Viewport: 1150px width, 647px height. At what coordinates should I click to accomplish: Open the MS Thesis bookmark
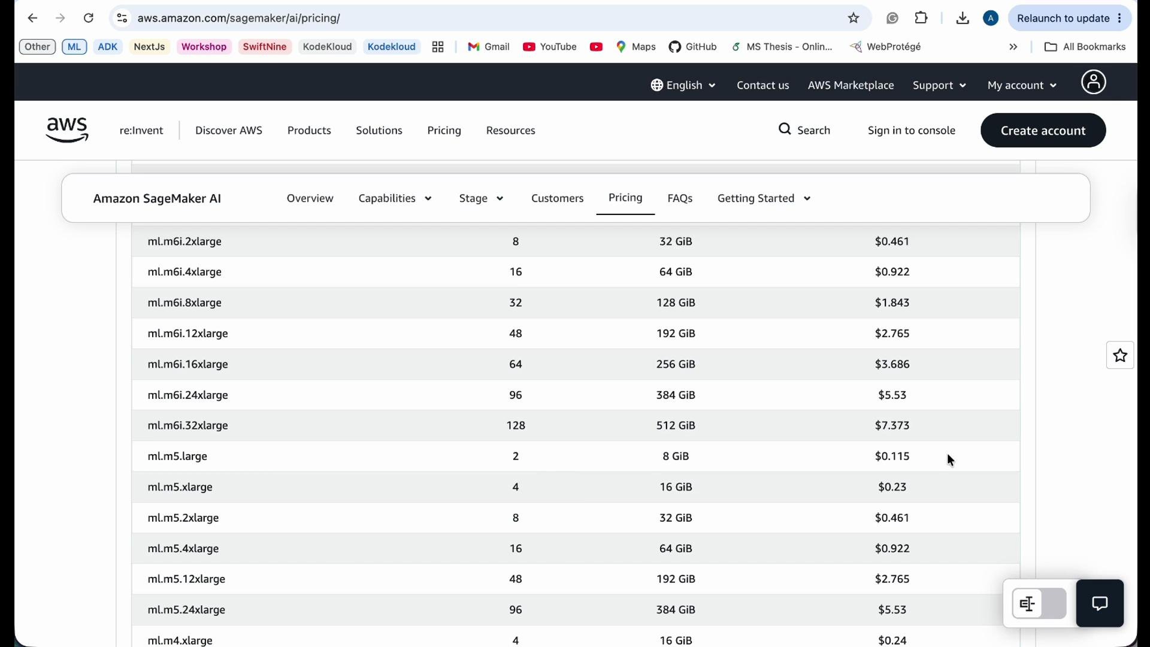tap(782, 47)
